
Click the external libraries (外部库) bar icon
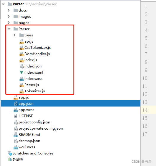tap(10, 159)
